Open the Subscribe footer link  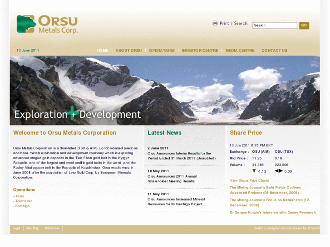52,228
